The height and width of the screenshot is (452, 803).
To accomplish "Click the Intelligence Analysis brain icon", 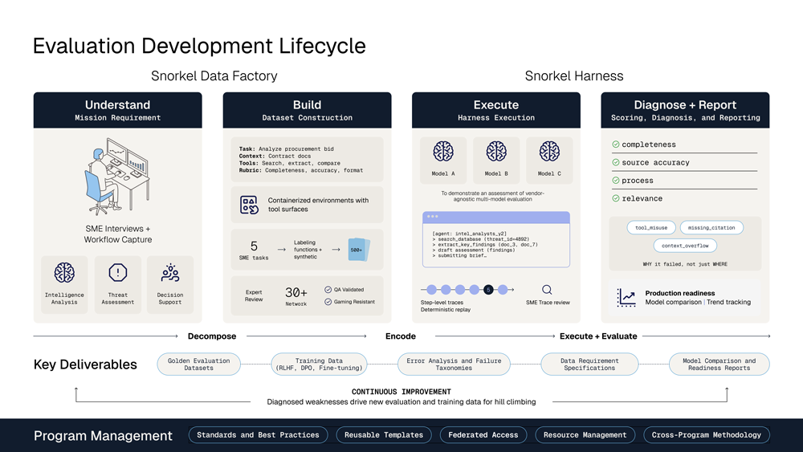I will (64, 273).
